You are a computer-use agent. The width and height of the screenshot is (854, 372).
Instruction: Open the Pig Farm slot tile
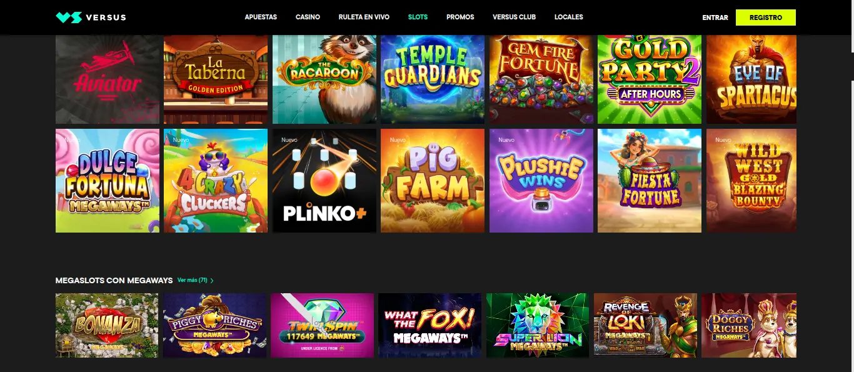433,181
